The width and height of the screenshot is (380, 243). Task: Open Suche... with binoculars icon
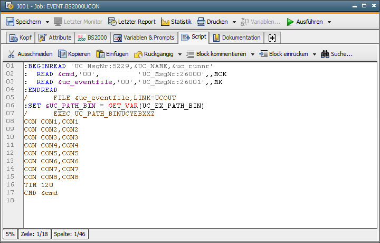(337, 54)
